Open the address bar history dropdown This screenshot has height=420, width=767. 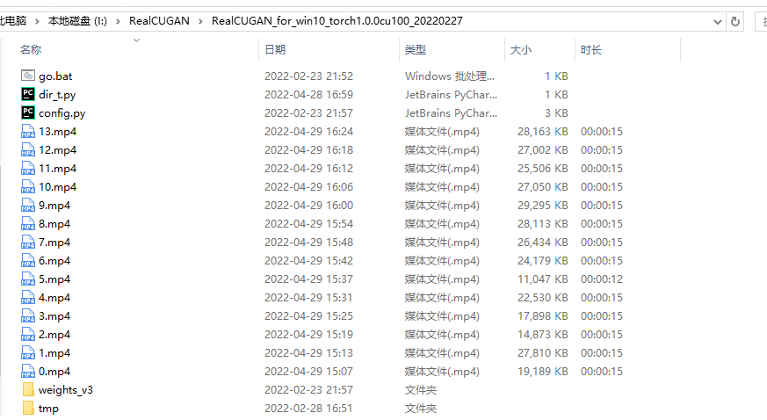click(x=718, y=21)
